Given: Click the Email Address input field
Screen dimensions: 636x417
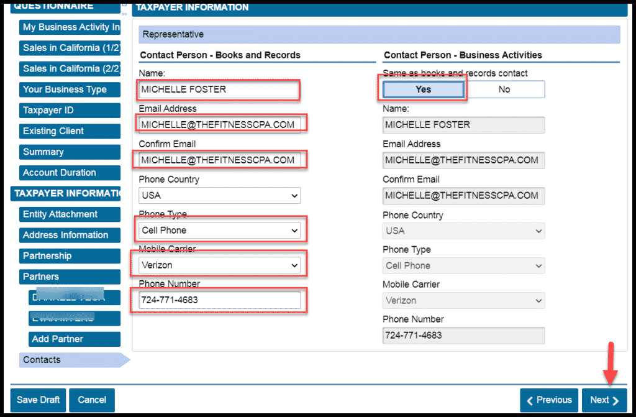Looking at the screenshot, I should tap(219, 124).
